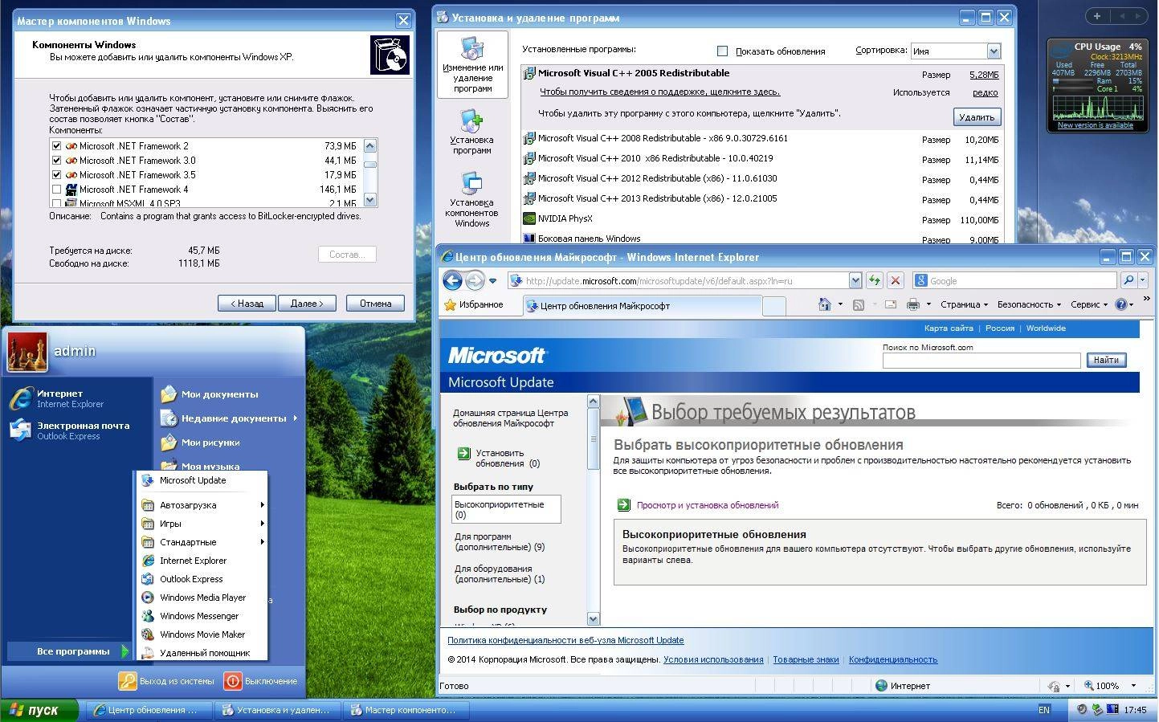This screenshot has height=722, width=1159.
Task: Select 'Установка компонентов Windows' sidebar icon
Action: pyautogui.click(x=472, y=200)
